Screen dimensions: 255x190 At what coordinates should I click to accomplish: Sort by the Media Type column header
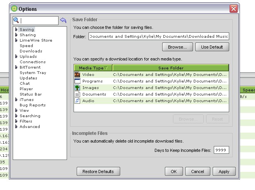[x=93, y=68]
